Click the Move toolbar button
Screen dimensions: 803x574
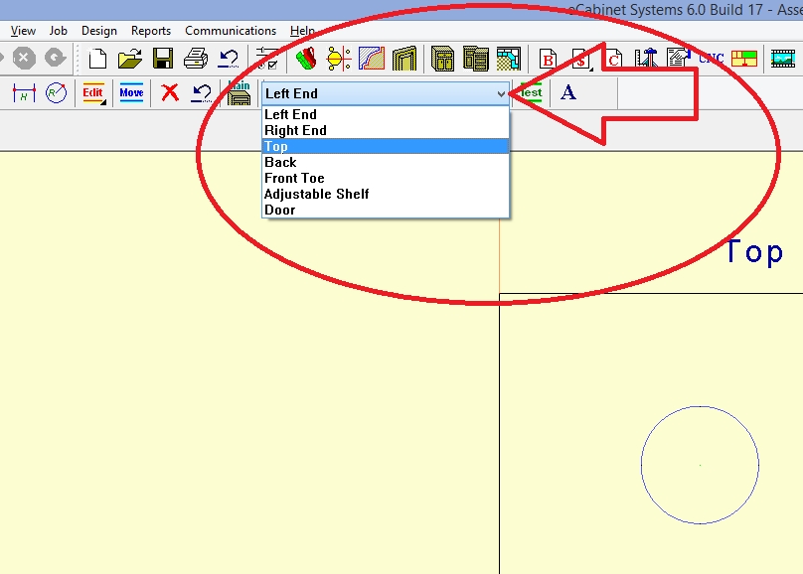pyautogui.click(x=131, y=93)
